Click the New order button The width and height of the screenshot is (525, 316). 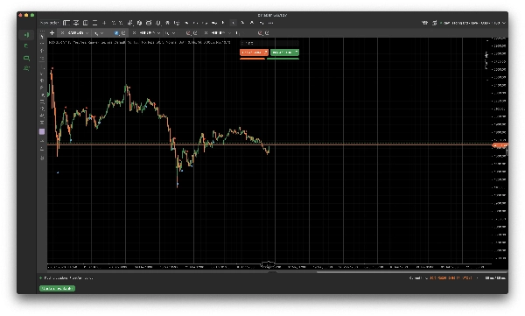(x=49, y=23)
